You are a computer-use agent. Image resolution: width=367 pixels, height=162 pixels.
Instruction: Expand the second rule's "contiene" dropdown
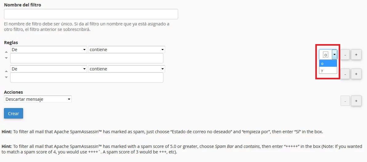tap(127, 69)
